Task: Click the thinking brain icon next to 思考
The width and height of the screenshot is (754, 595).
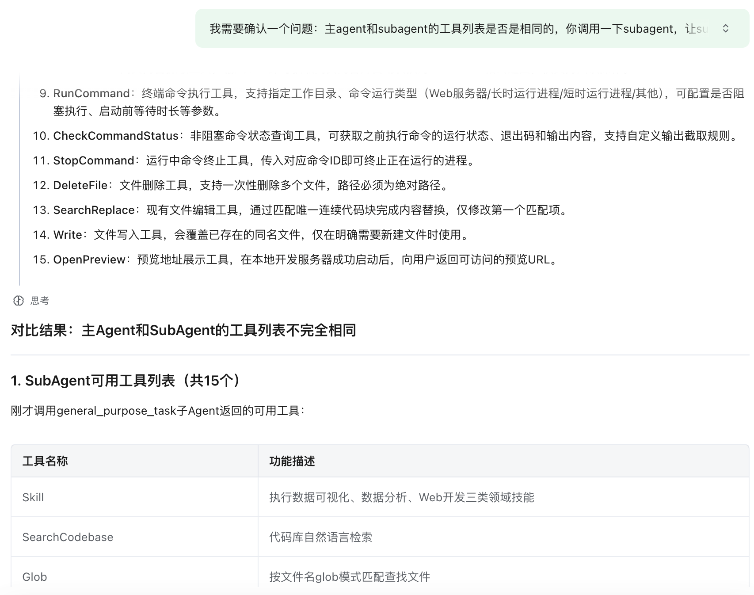Action: click(x=19, y=301)
